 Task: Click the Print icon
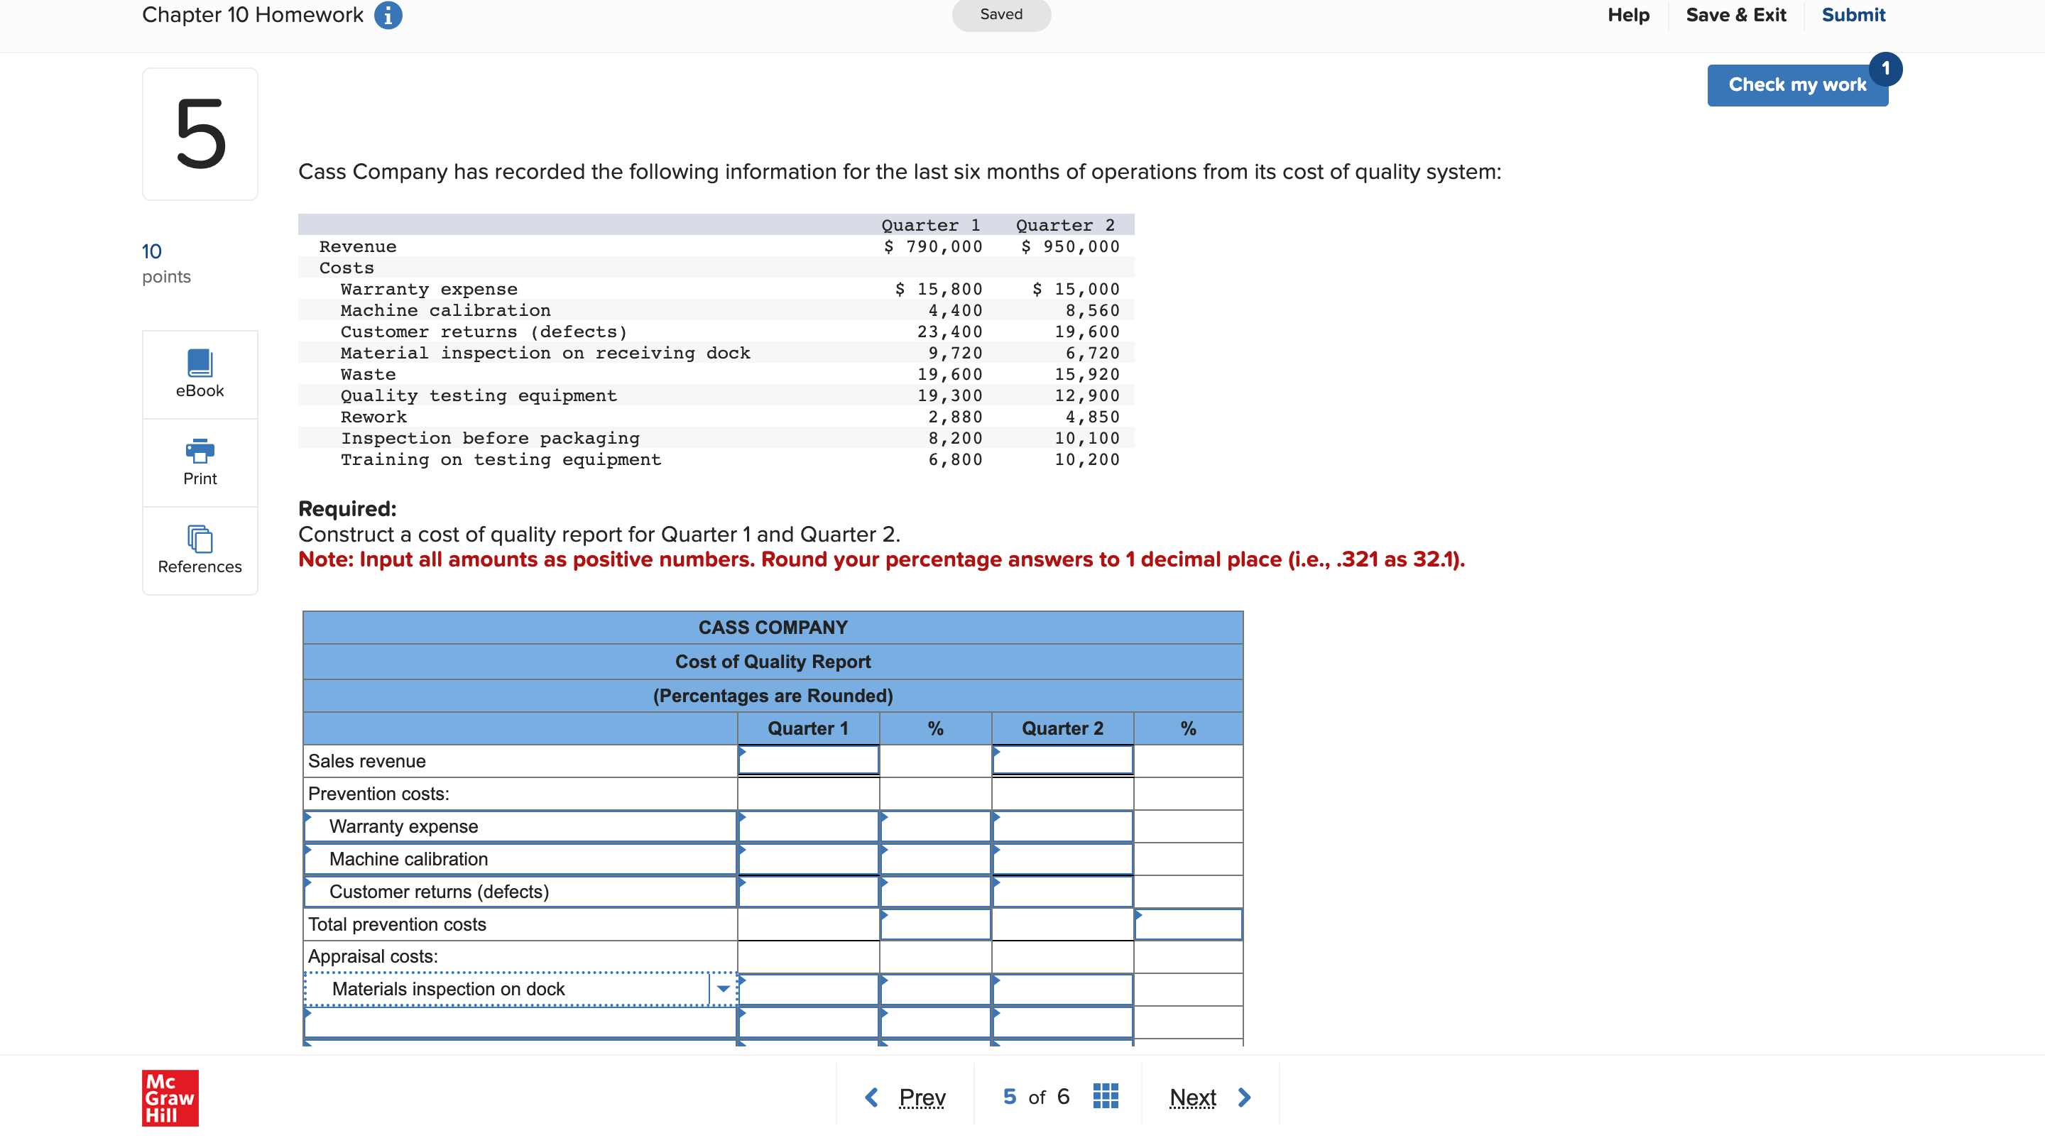coord(200,450)
